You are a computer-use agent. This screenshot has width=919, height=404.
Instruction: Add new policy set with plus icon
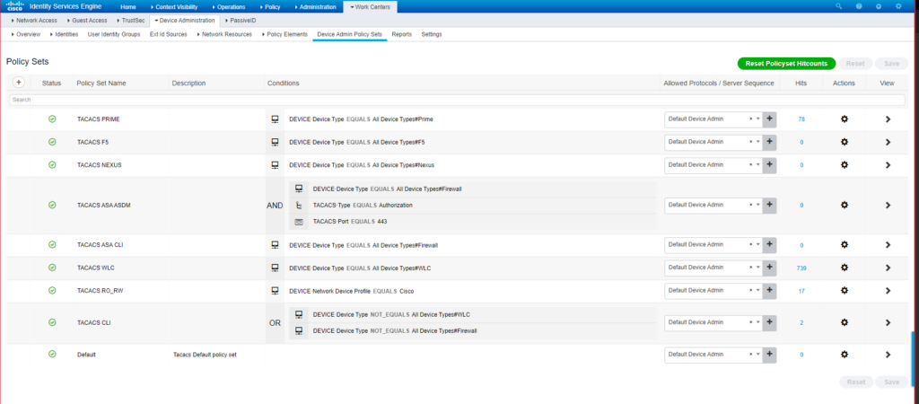click(19, 83)
